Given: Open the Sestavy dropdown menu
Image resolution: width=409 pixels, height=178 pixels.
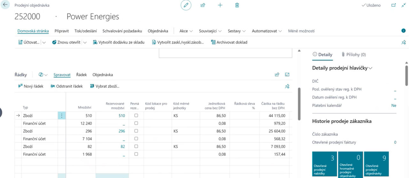Looking at the screenshot, I should 236,31.
